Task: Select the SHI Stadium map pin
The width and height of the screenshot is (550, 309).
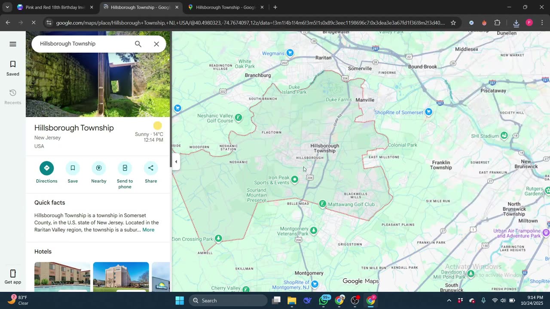Action: click(x=504, y=136)
